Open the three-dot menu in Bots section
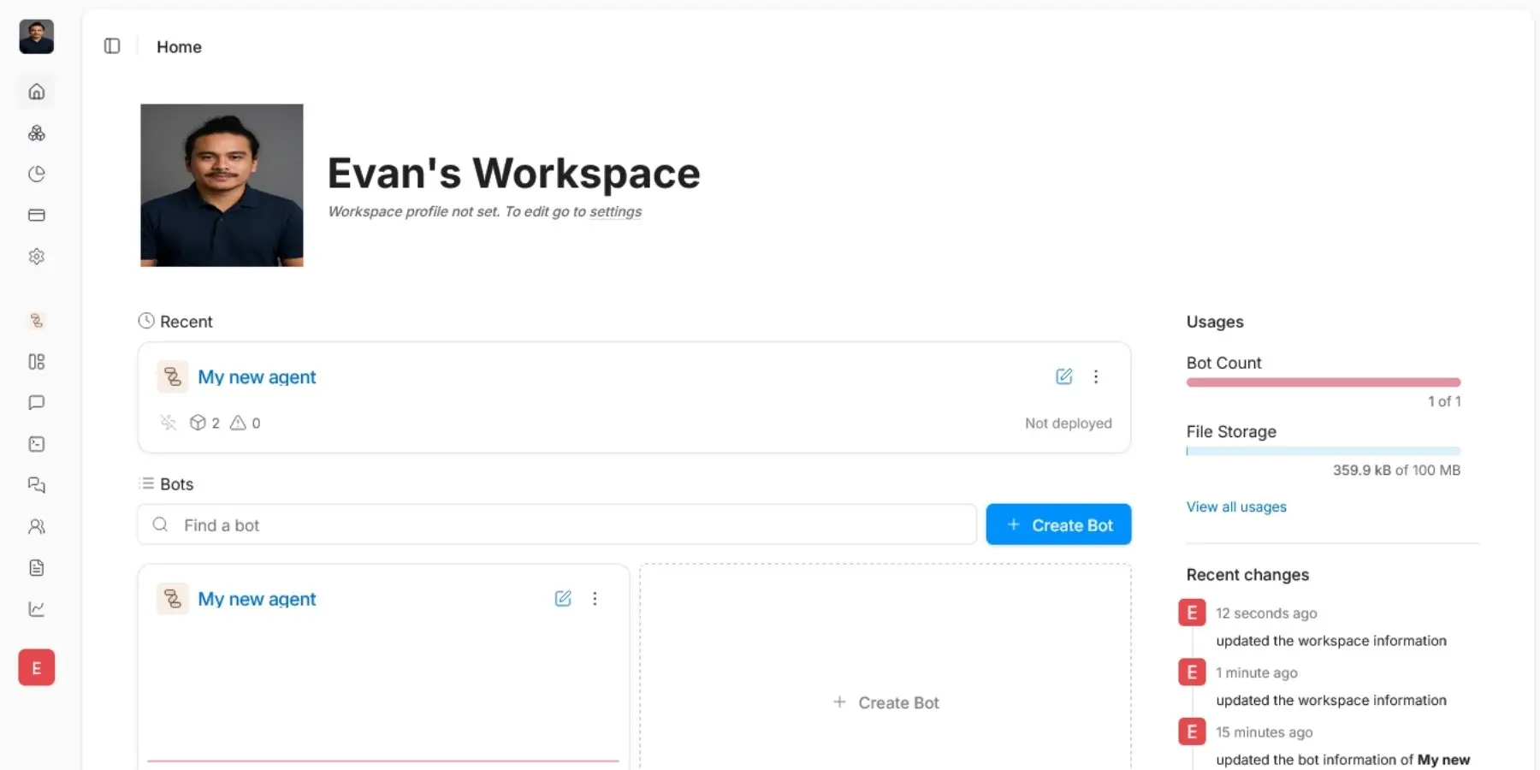1540x770 pixels. [595, 599]
